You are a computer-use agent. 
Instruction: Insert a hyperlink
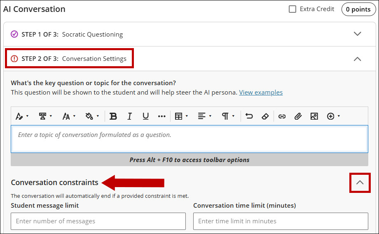(x=282, y=116)
